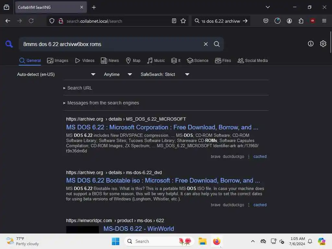Open MS DOS 6.22 Bootable iso result
The width and height of the screenshot is (332, 249).
(x=163, y=180)
